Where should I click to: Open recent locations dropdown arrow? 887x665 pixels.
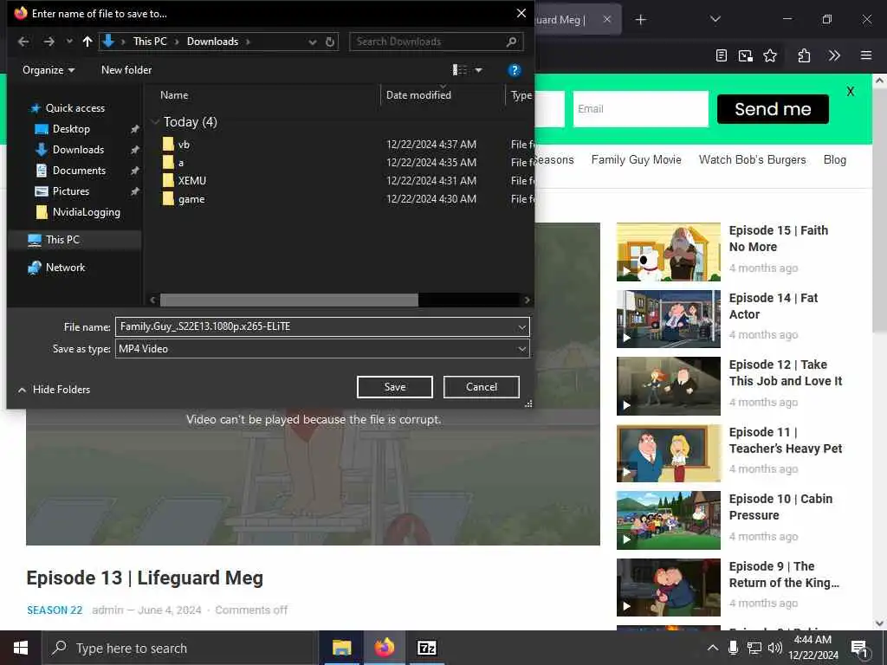coord(69,42)
